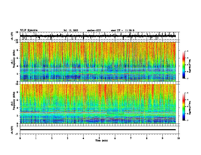Click the -3 tick on ch.1 color bar
The image size is (201, 155).
tap(187, 51)
